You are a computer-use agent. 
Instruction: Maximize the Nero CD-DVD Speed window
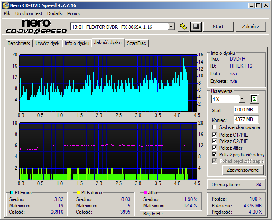(x=259, y=5)
